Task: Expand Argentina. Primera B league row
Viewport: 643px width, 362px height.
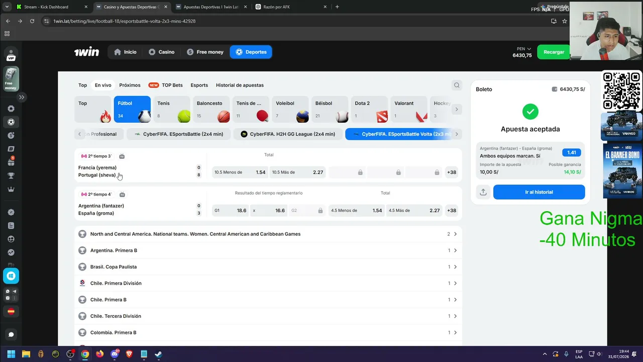Action: pyautogui.click(x=268, y=250)
